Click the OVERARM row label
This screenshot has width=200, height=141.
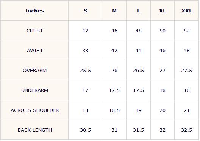tap(34, 70)
